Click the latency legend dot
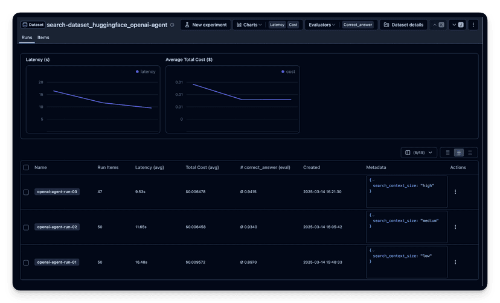This screenshot has width=500, height=303. [137, 72]
